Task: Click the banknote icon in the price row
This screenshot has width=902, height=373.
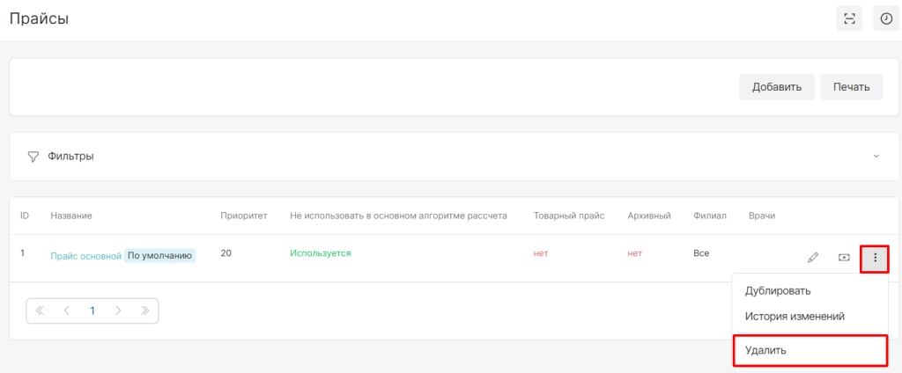Action: click(x=844, y=258)
